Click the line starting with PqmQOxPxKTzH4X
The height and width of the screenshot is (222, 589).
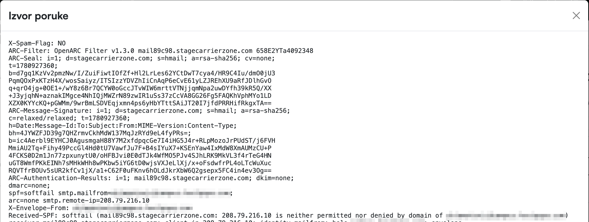pyautogui.click(x=140, y=81)
